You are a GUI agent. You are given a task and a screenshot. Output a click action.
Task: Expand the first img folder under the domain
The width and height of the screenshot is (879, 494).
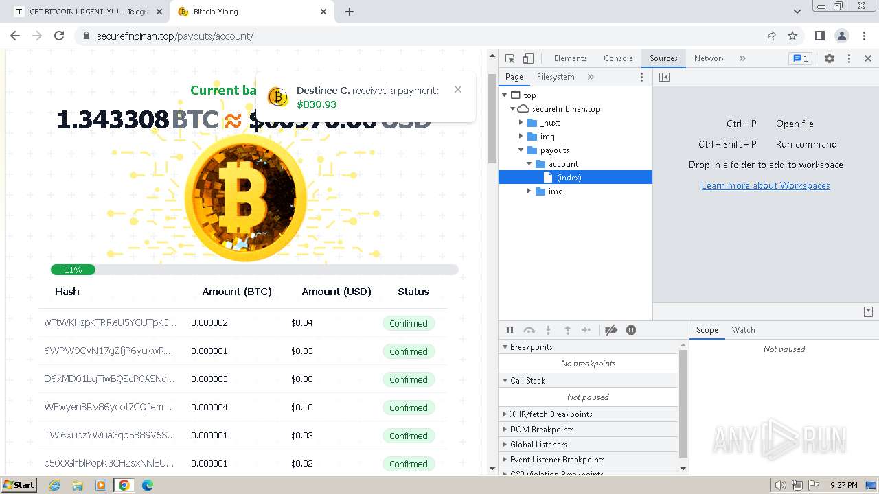point(521,137)
